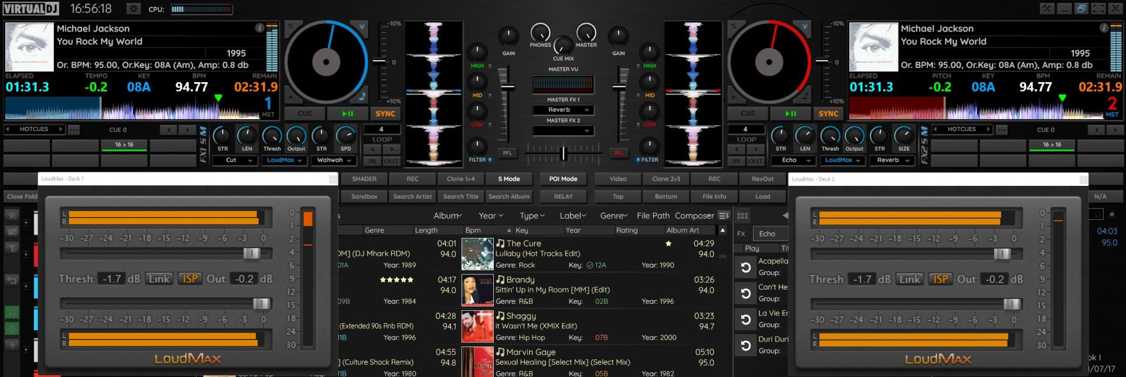Click deck 2 slip mode S corner button
The height and width of the screenshot is (377, 1126).
pos(733,26)
